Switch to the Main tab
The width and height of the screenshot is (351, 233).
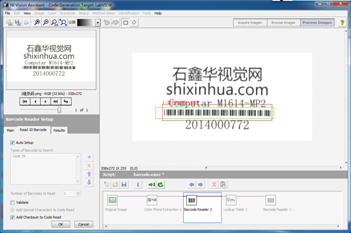click(x=10, y=130)
